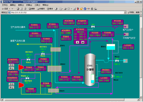
Task: Click valve V502 symbol
Action: tap(28, 59)
